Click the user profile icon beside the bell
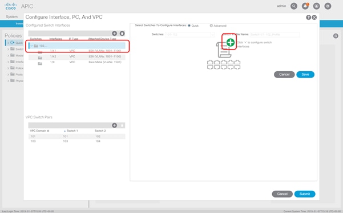The width and height of the screenshot is (343, 213). 317,6
